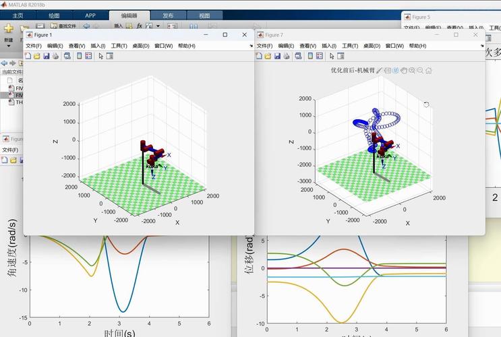This screenshot has height=337, width=501.
Task: Click Open File icon in Figure 7 toolbar
Action: tap(268, 56)
